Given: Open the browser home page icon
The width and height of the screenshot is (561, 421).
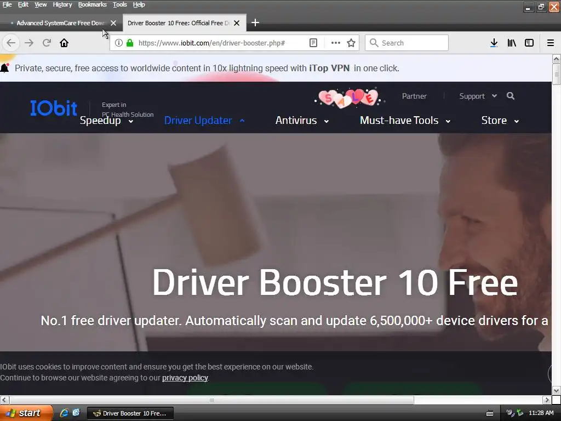Looking at the screenshot, I should (64, 43).
